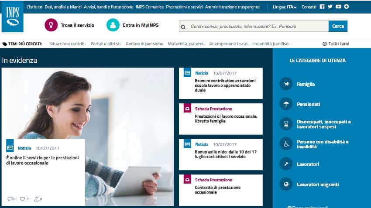The height and width of the screenshot is (208, 371).
Task: Click the tag icon beside Temi più cercati
Action: click(5, 44)
